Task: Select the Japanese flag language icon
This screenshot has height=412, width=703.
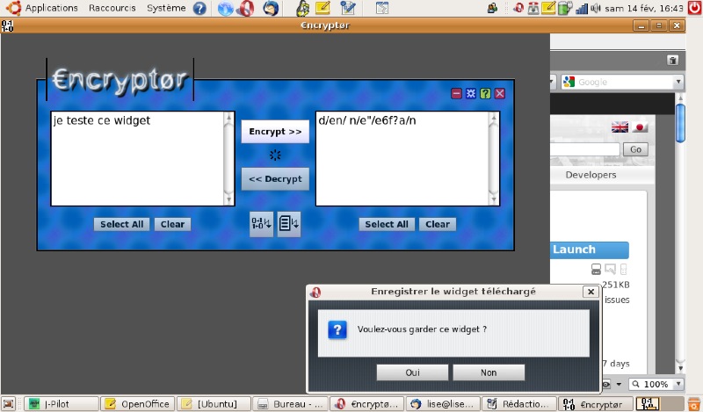Action: tap(640, 127)
